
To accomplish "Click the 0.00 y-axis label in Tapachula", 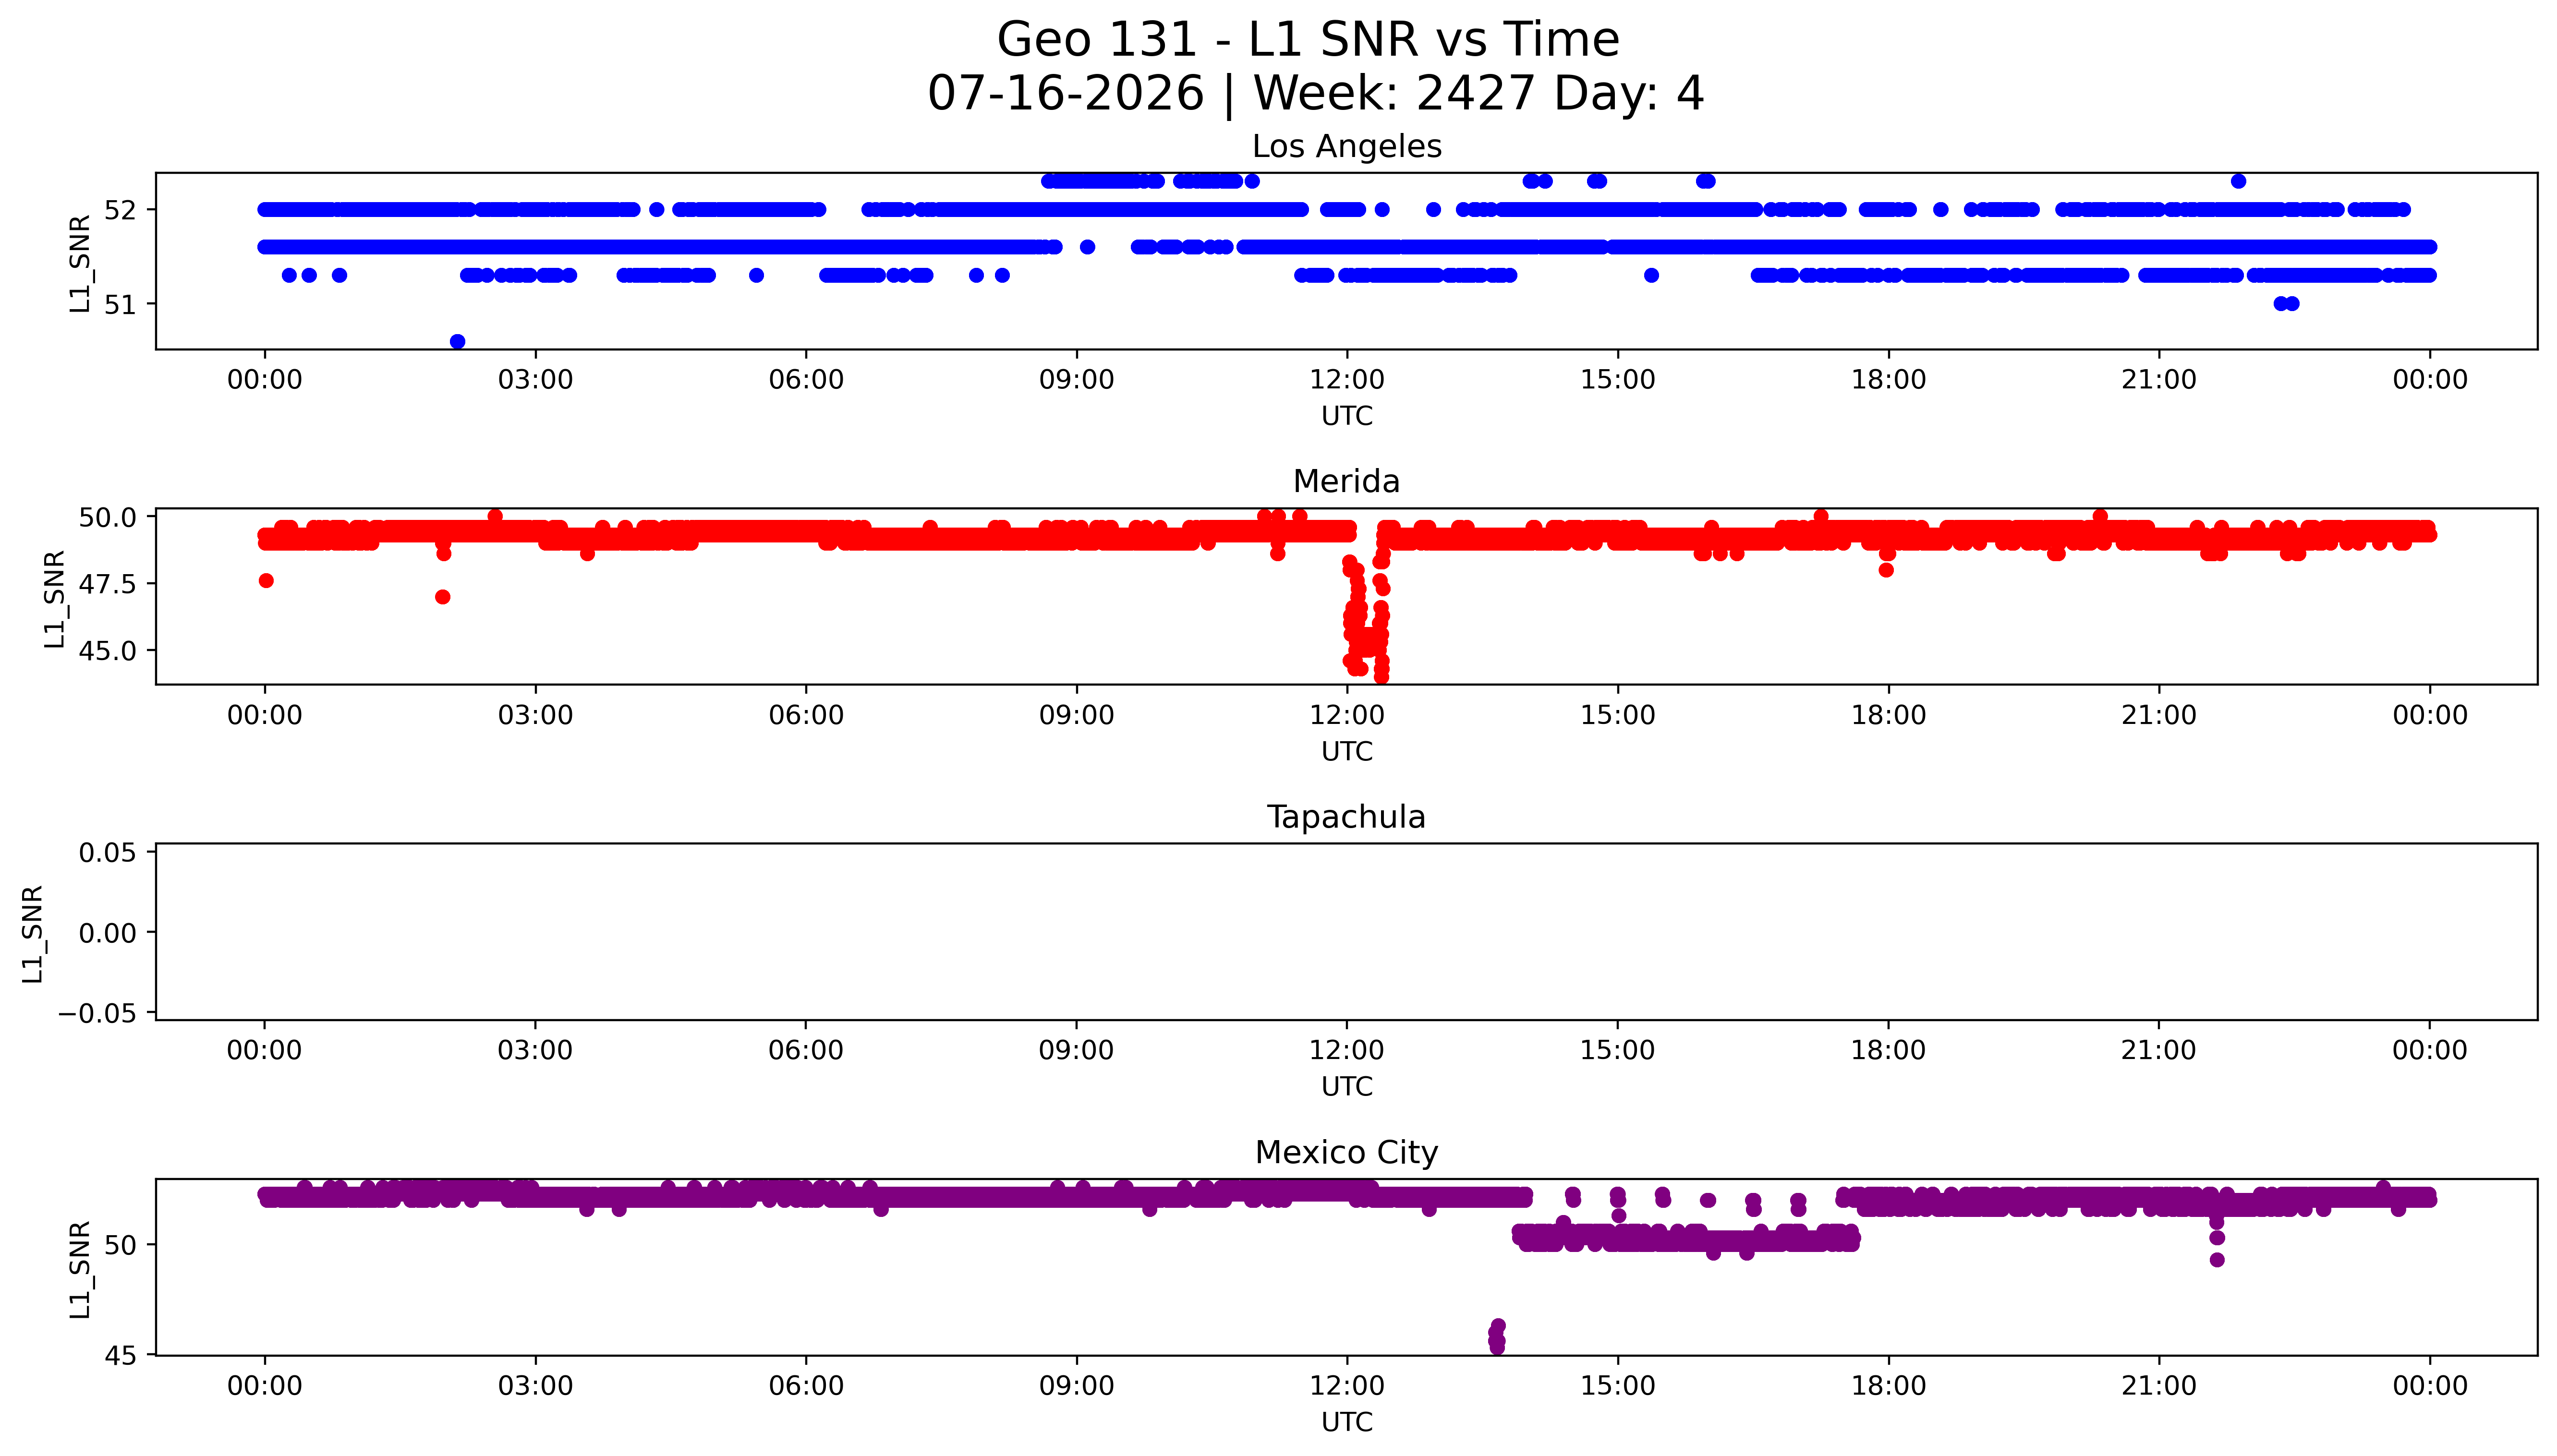I will coord(107,933).
